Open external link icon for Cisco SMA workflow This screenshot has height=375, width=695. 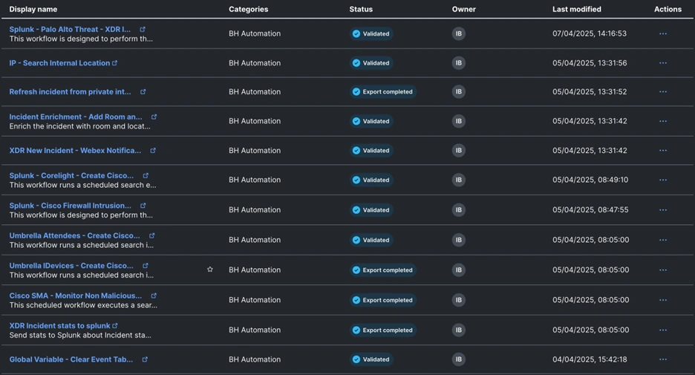coord(154,296)
